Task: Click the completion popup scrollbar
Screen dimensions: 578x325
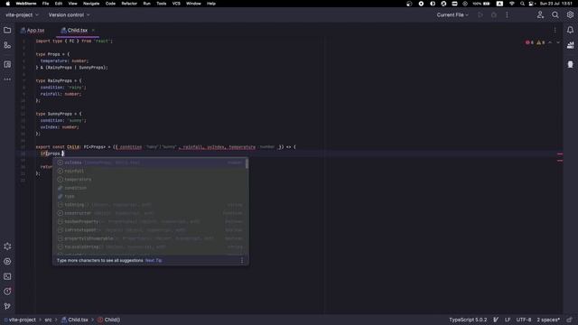Action: click(x=247, y=164)
